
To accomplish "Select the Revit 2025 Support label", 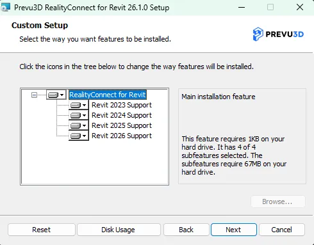I will [122, 125].
